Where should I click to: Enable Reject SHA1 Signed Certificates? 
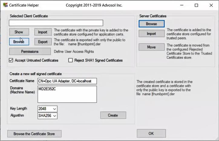tap(71, 60)
